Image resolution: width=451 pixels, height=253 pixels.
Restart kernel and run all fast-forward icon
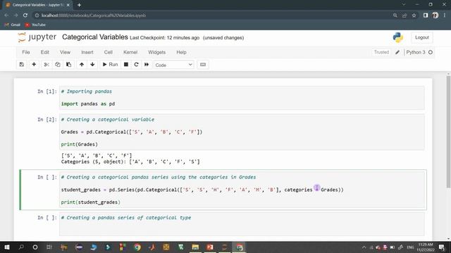coord(147,65)
